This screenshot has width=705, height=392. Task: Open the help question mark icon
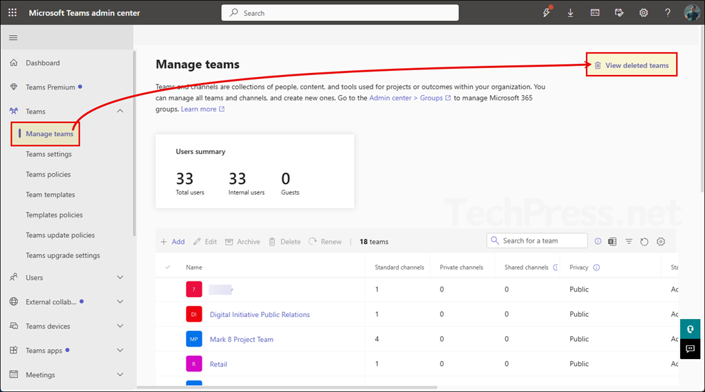click(668, 12)
